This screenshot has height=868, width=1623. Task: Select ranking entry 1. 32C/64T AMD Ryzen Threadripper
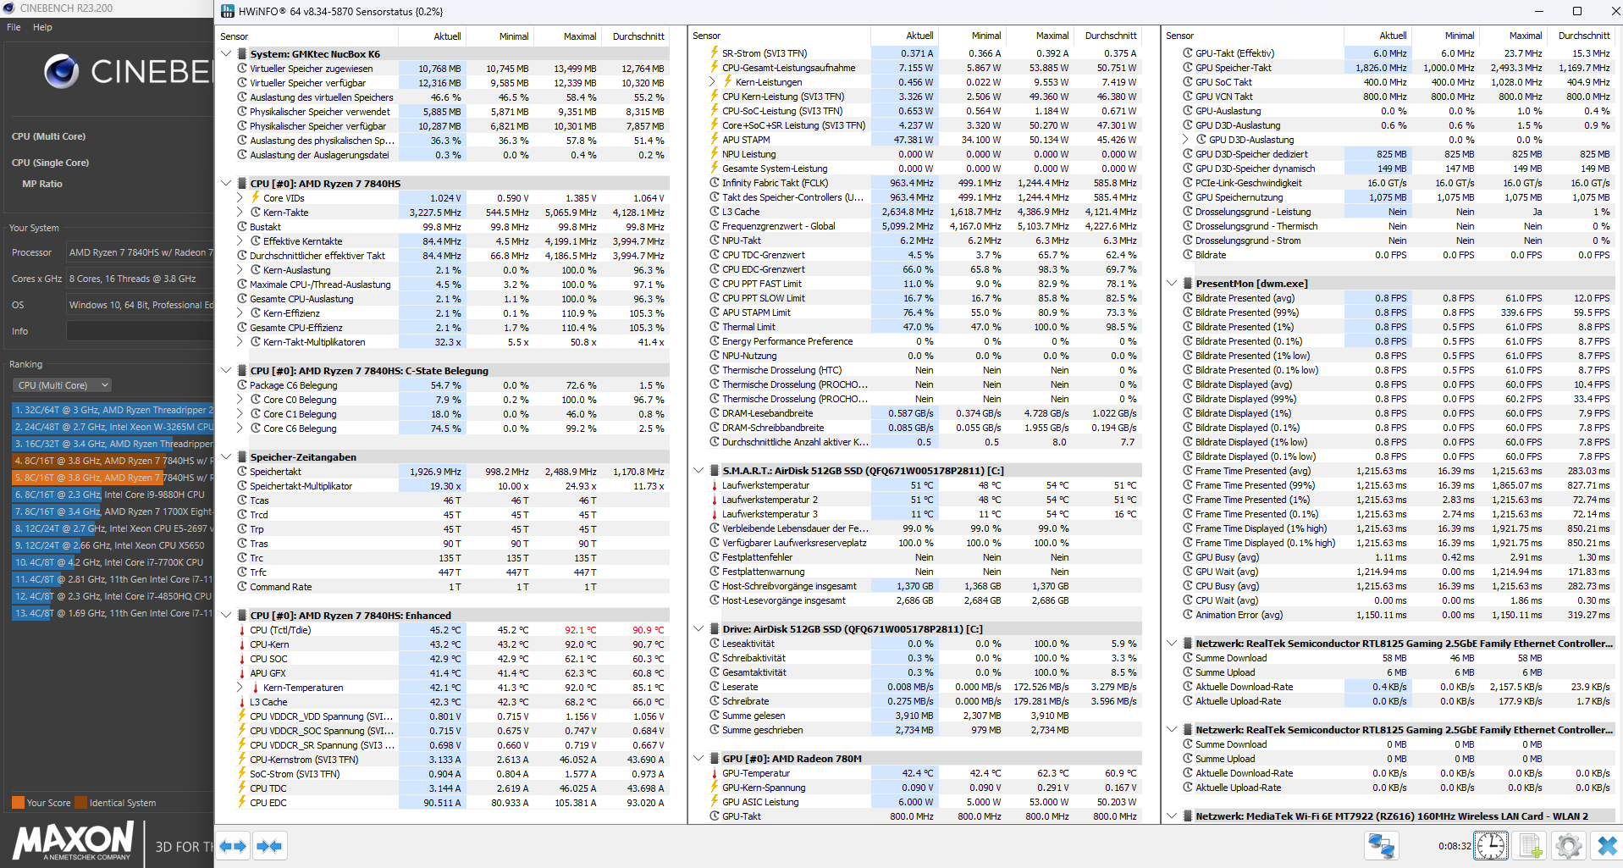pyautogui.click(x=113, y=410)
